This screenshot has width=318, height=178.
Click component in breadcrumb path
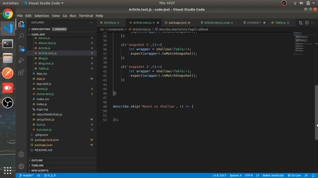coord(116,30)
